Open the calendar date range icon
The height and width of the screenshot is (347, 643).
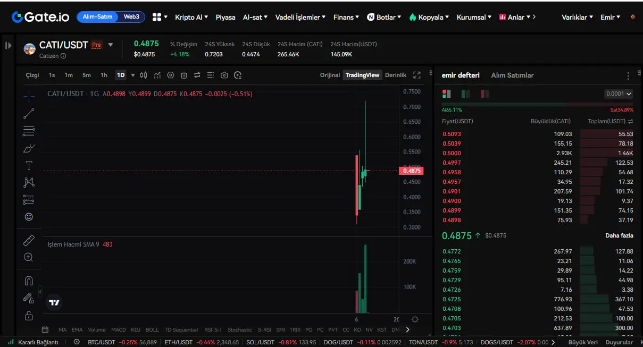tap(45, 329)
